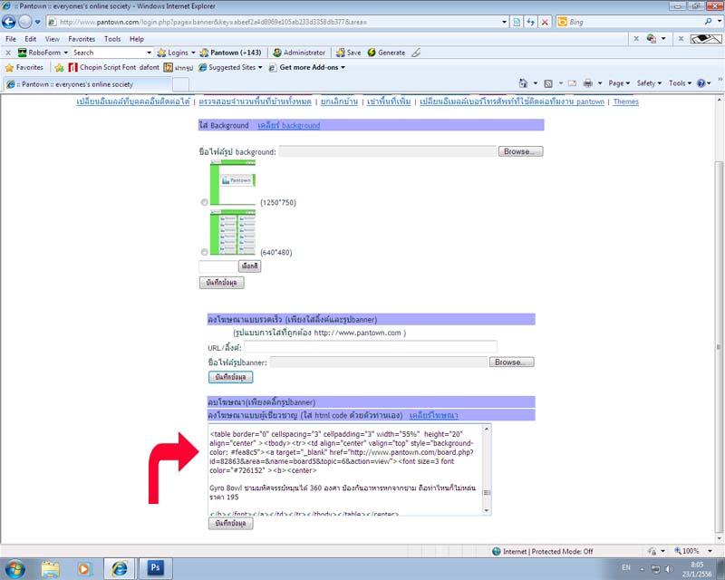Click the address bar URL field

pyautogui.click(x=275, y=22)
